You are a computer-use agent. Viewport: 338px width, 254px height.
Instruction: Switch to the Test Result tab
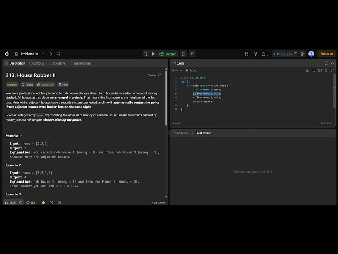(x=202, y=133)
